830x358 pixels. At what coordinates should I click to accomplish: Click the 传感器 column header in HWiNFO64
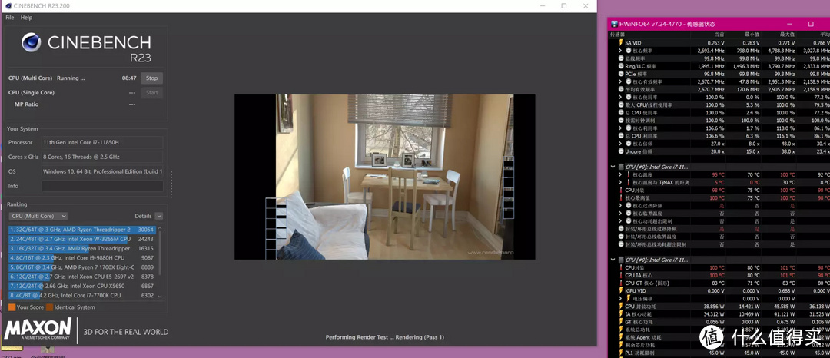click(618, 35)
